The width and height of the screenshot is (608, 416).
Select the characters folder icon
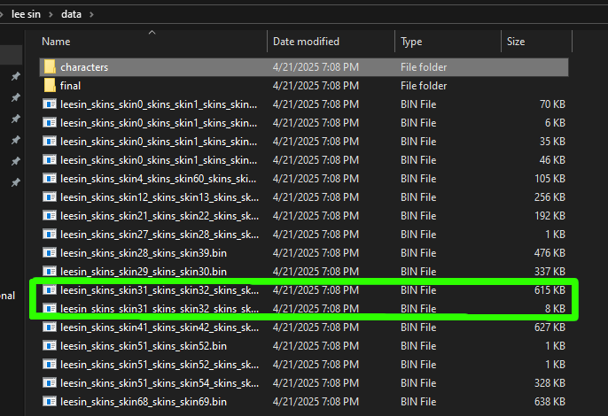tap(50, 66)
